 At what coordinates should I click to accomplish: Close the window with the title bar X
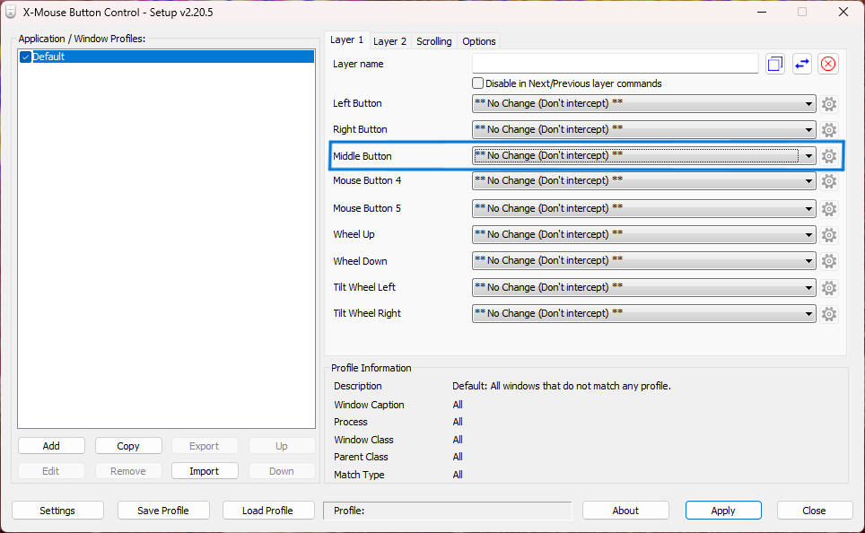843,12
